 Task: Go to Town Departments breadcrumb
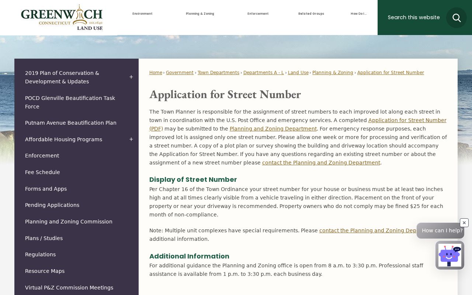point(218,73)
